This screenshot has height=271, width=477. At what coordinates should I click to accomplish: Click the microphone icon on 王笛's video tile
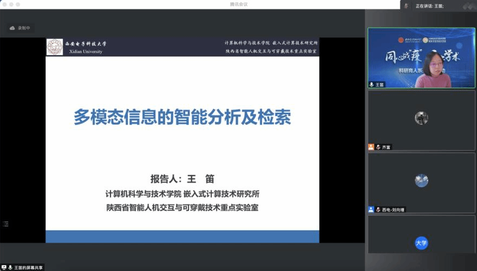pyautogui.click(x=371, y=85)
